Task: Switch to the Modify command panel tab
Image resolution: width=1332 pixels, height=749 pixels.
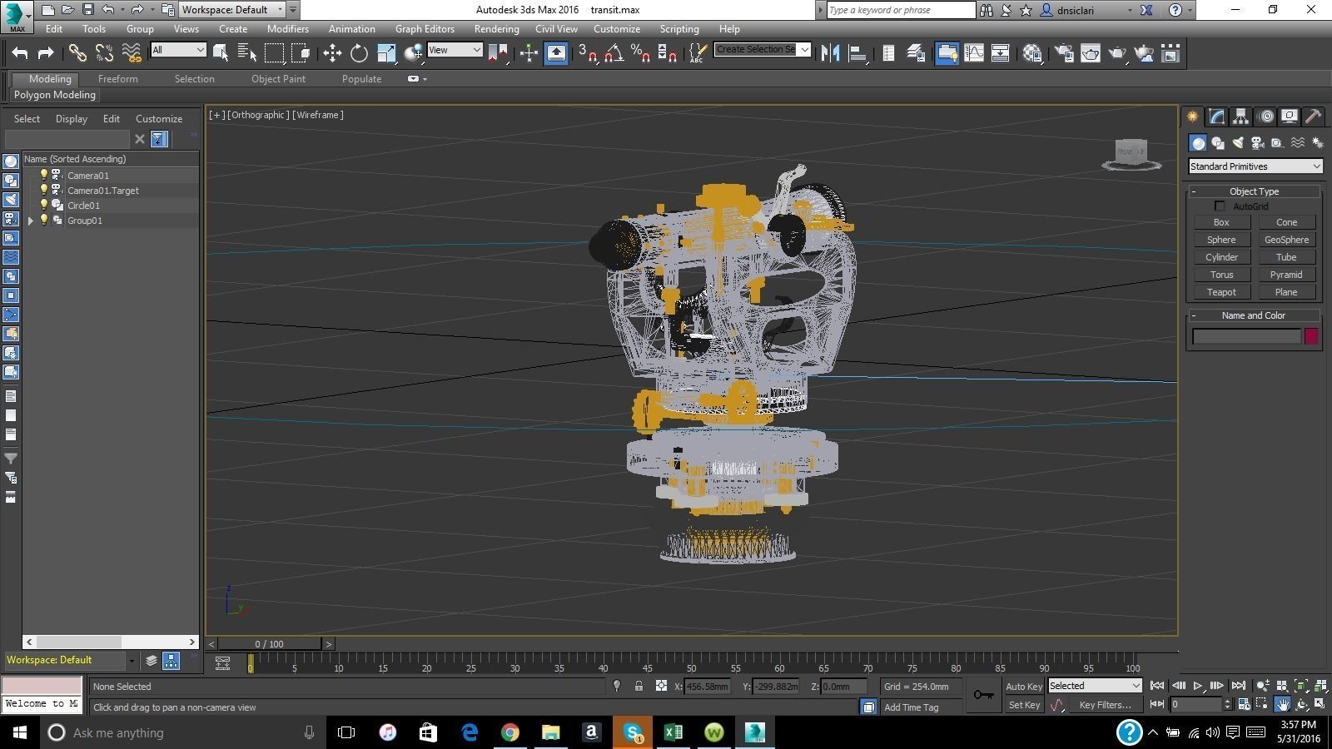Action: (1217, 117)
